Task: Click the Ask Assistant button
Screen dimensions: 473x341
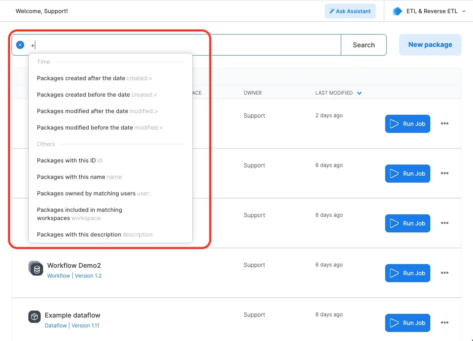Action: (350, 11)
